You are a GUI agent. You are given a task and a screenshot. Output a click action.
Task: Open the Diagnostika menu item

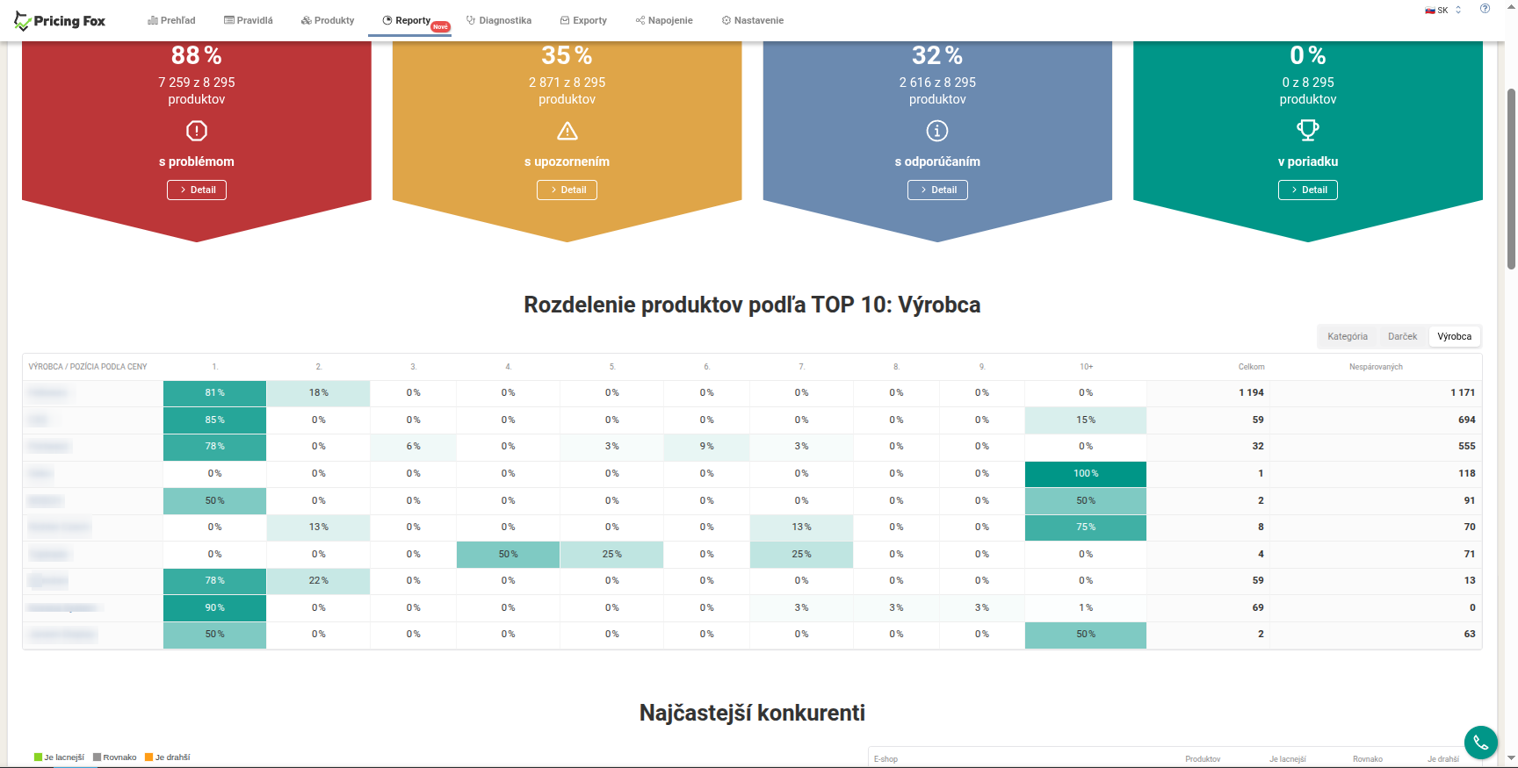point(498,20)
